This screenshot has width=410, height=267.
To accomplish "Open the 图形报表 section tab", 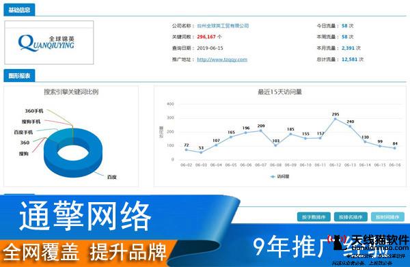I will pos(19,76).
